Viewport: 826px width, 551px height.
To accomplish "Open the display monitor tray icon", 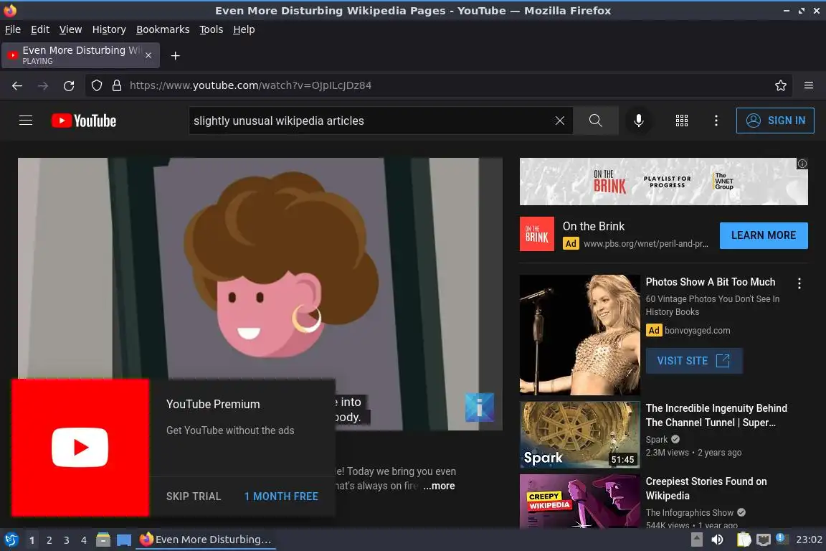I will [x=763, y=540].
